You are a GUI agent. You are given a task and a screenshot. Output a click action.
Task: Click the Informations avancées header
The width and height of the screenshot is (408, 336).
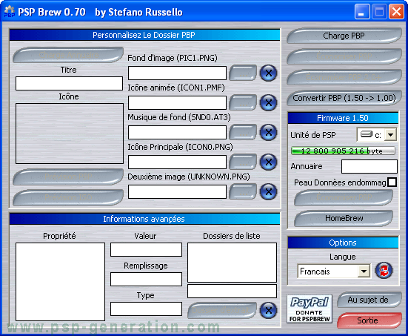[144, 219]
